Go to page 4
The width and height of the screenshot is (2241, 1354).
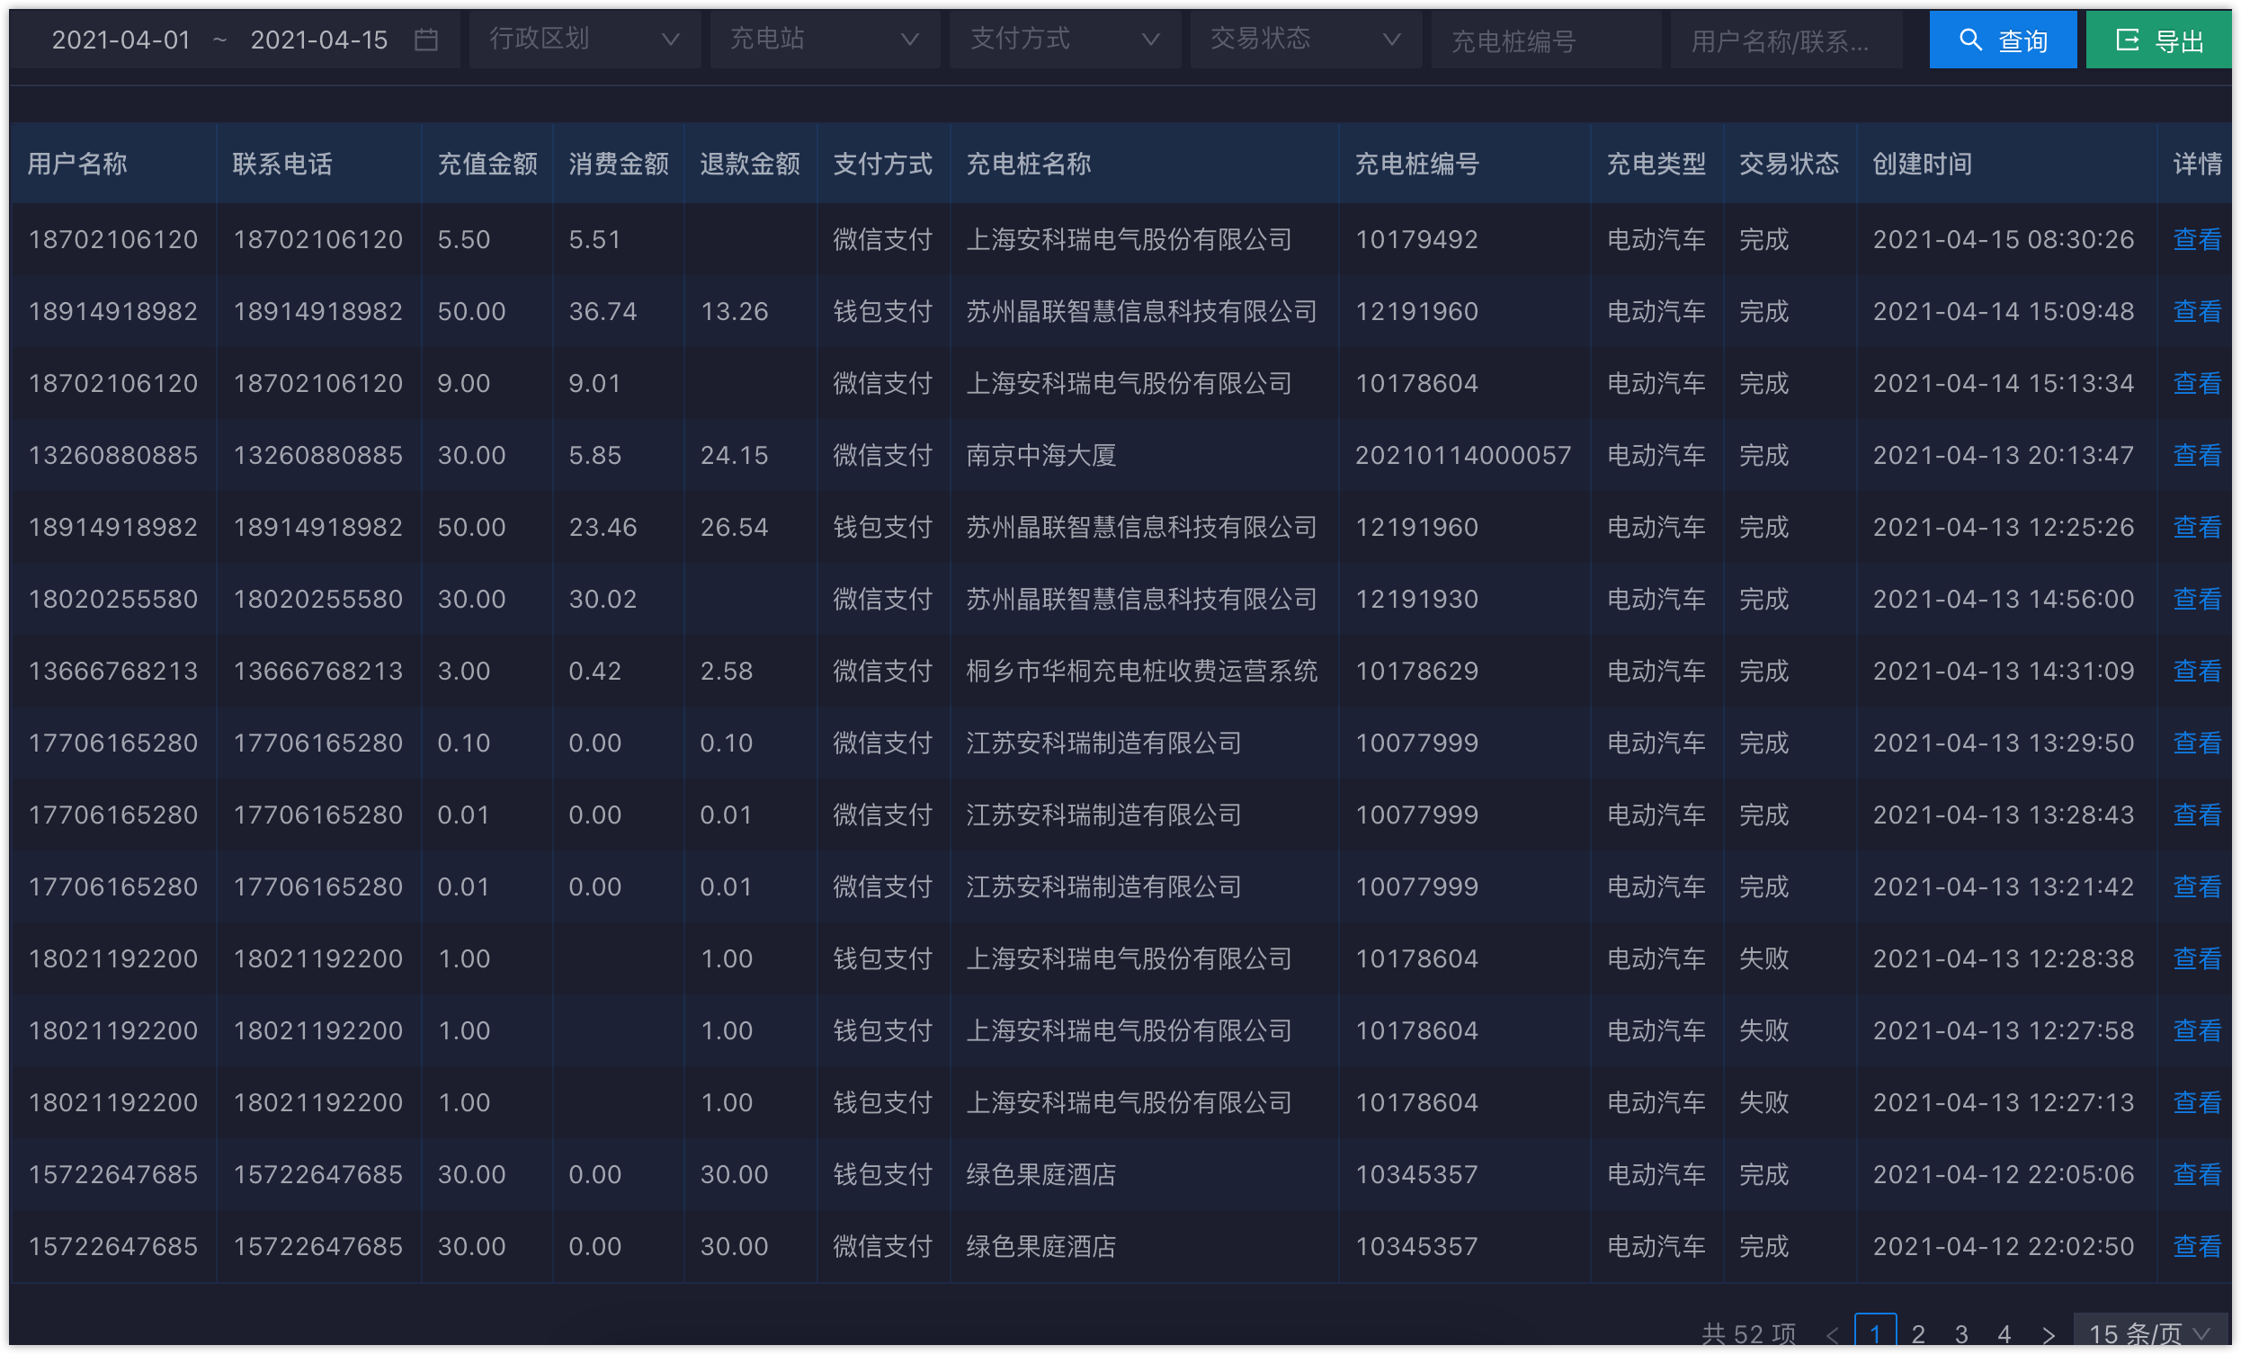[x=2004, y=1334]
